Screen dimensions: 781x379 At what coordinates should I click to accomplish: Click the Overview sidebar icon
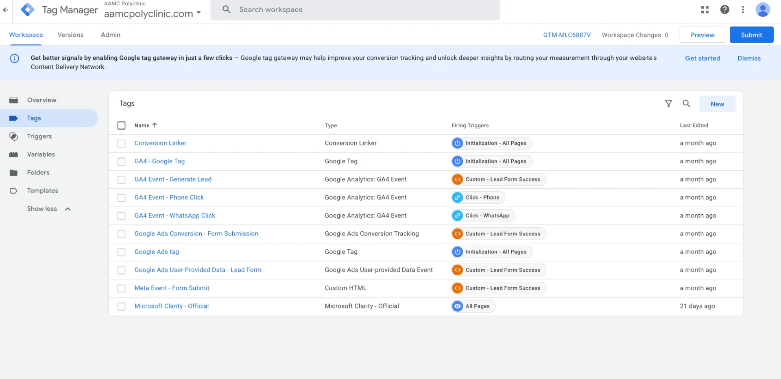pos(13,100)
